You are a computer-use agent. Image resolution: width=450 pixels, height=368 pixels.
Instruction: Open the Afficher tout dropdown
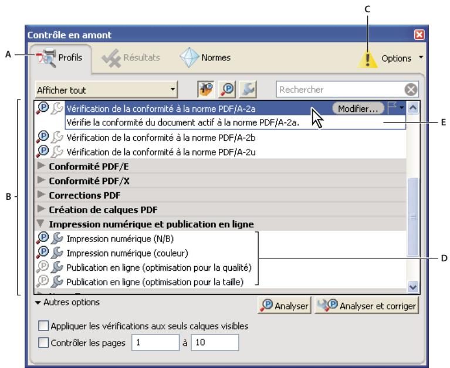point(106,90)
